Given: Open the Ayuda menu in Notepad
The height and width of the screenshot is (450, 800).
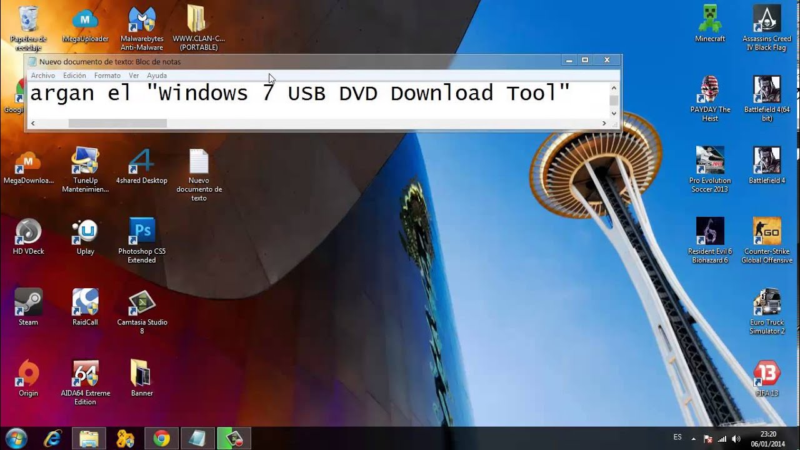Looking at the screenshot, I should coord(157,76).
